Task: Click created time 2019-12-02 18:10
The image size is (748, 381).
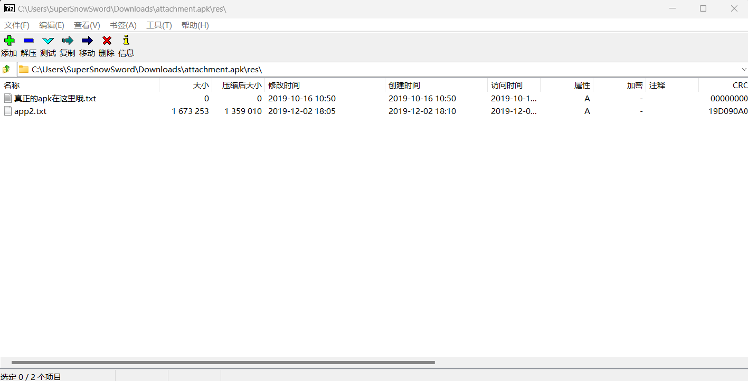Action: pyautogui.click(x=422, y=111)
